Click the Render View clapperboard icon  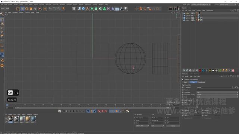pos(170,9)
